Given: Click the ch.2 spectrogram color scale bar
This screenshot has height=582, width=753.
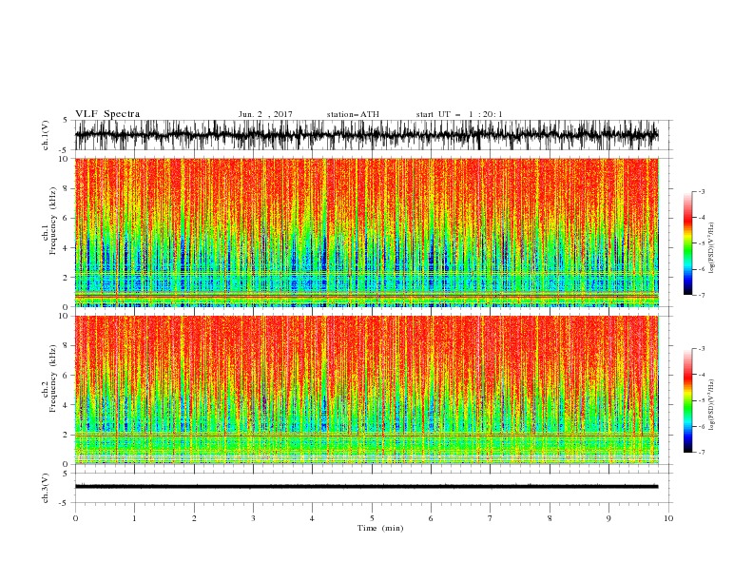Looking at the screenshot, I should 688,400.
